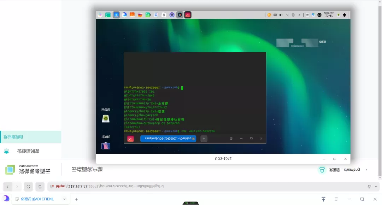Select the 欢迎访问VDI CLIENT browser tab
382x205 pixels.
point(37,199)
